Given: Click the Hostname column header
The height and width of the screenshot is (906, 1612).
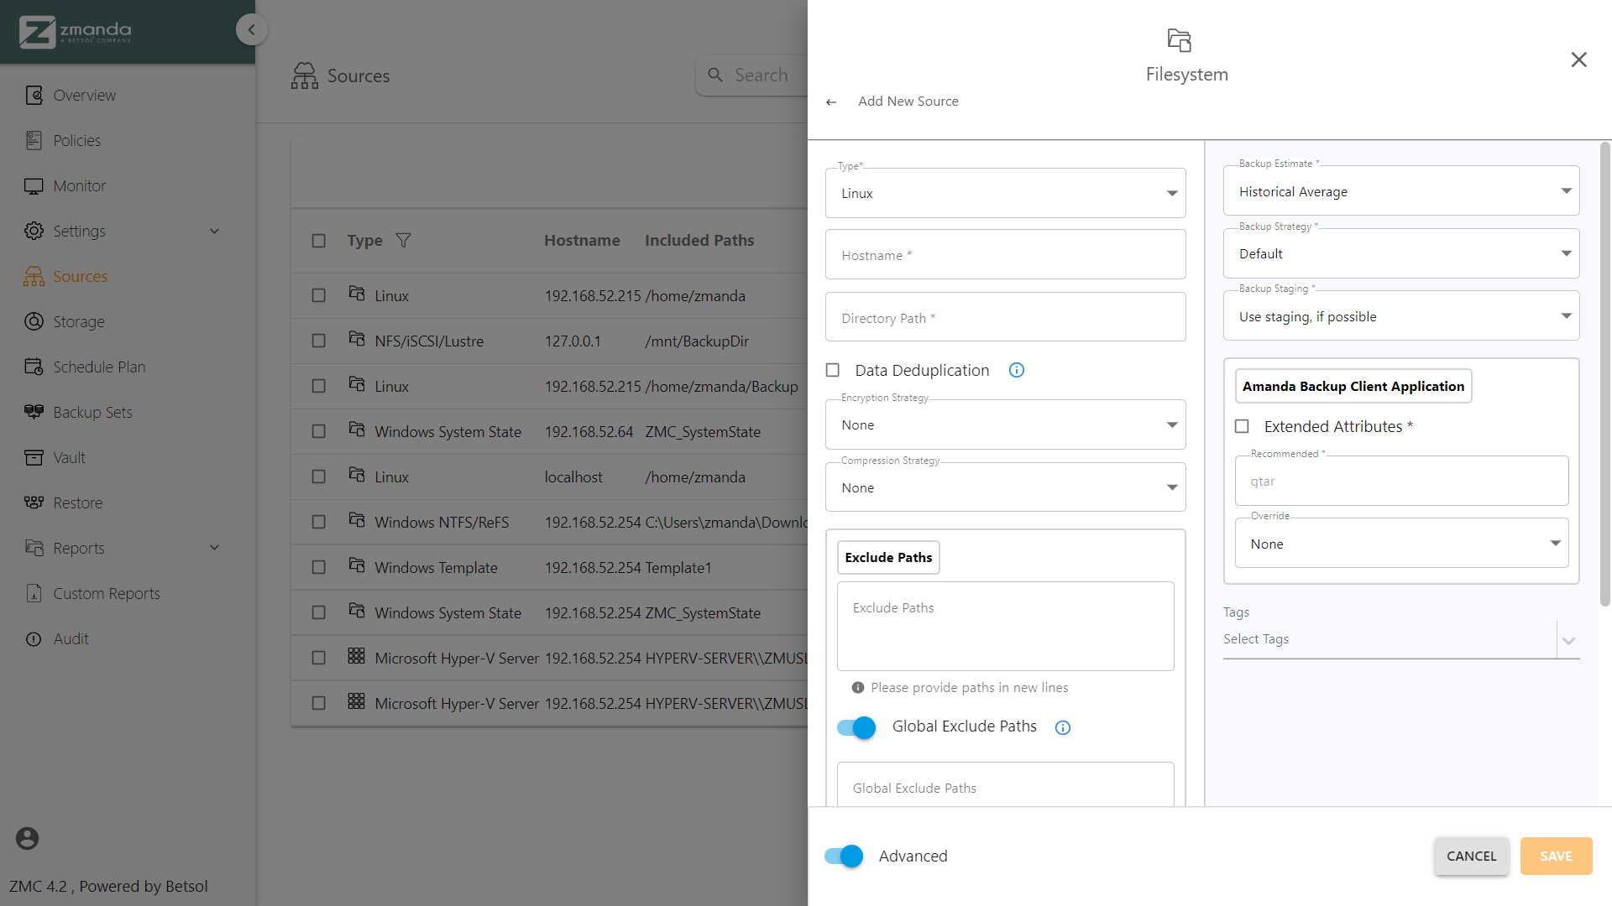Looking at the screenshot, I should pyautogui.click(x=582, y=241).
